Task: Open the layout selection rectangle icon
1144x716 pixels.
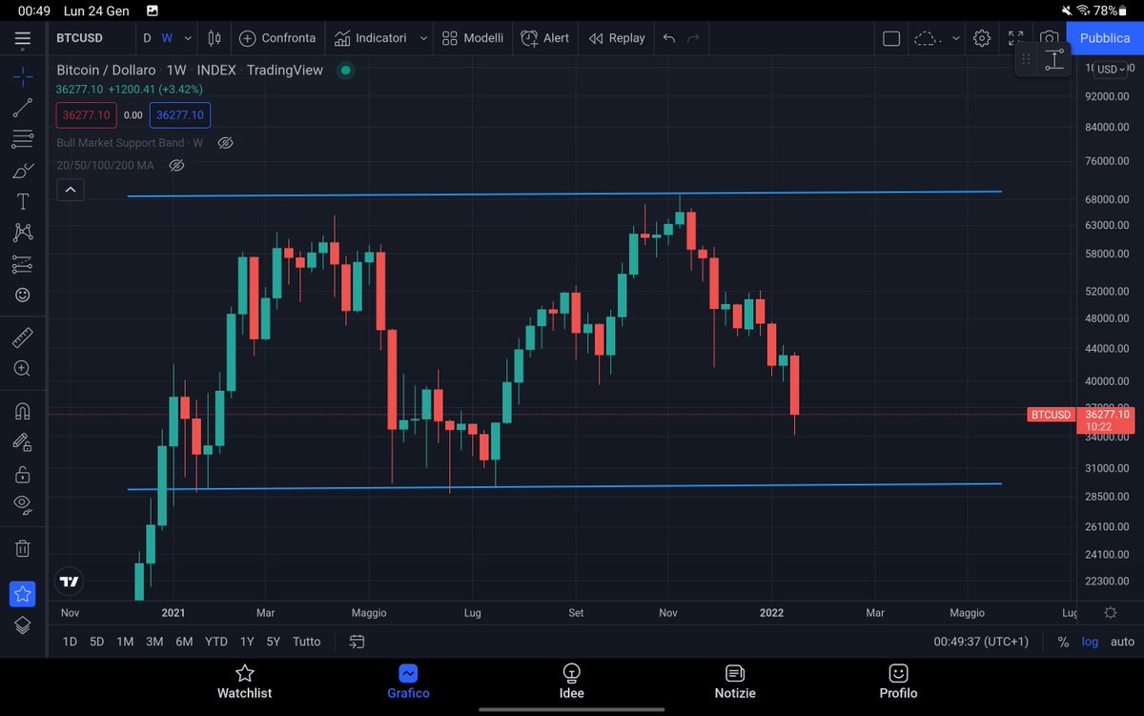Action: click(x=891, y=39)
